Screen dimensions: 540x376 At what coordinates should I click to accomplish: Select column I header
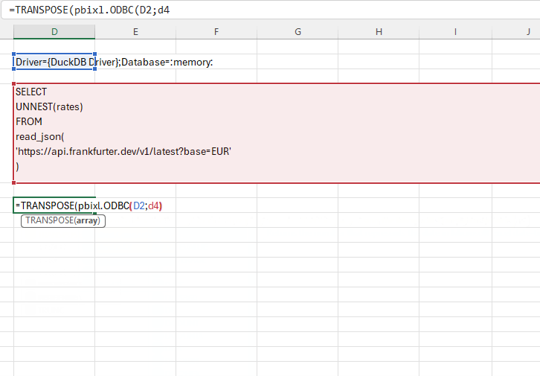tap(454, 31)
